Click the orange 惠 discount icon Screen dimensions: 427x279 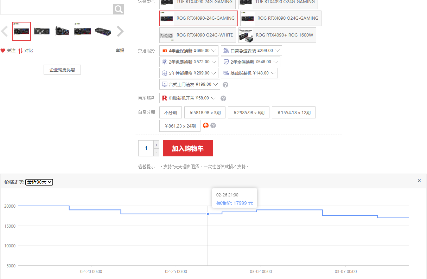tap(206, 125)
